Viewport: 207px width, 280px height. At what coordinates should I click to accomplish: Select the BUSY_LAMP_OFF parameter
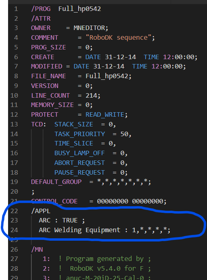(79, 153)
